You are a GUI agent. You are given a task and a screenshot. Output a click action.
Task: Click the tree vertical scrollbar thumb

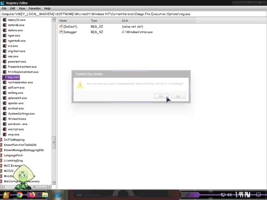point(54,142)
